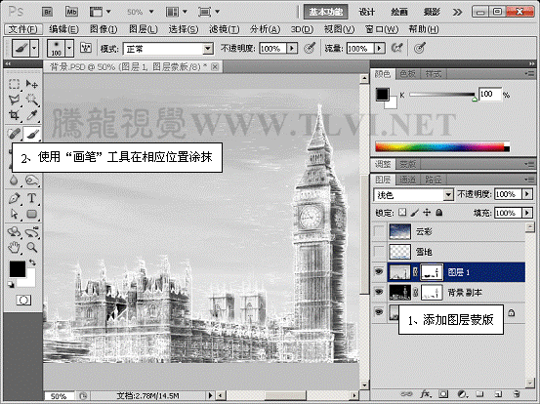Open the brush preset picker dropdown

69,48
